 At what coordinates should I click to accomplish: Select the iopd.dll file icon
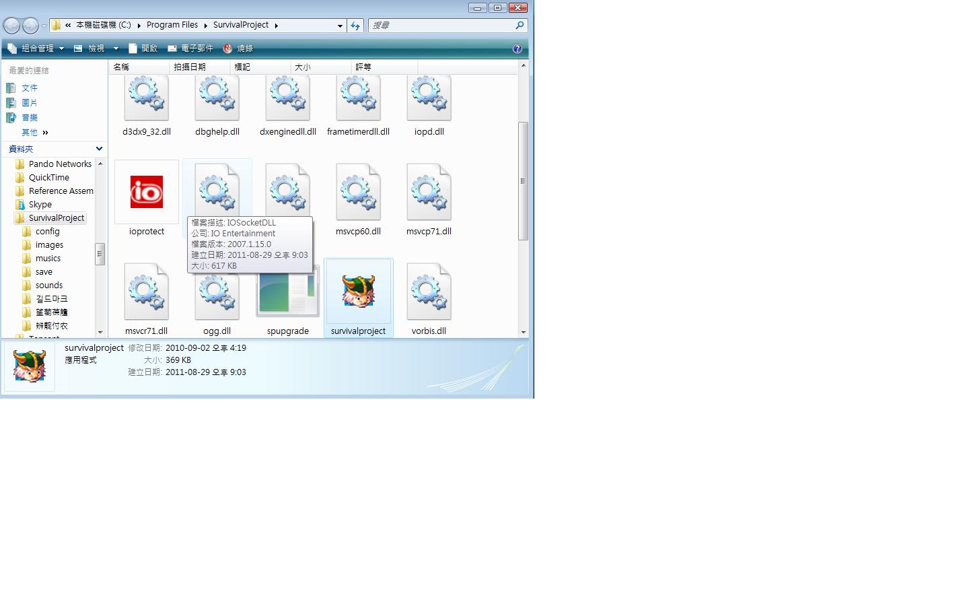[x=429, y=99]
